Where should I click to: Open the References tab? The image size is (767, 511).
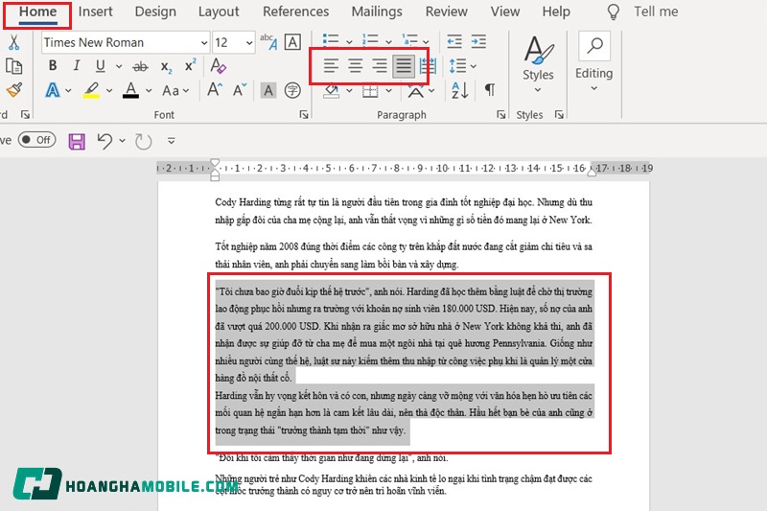(x=295, y=12)
